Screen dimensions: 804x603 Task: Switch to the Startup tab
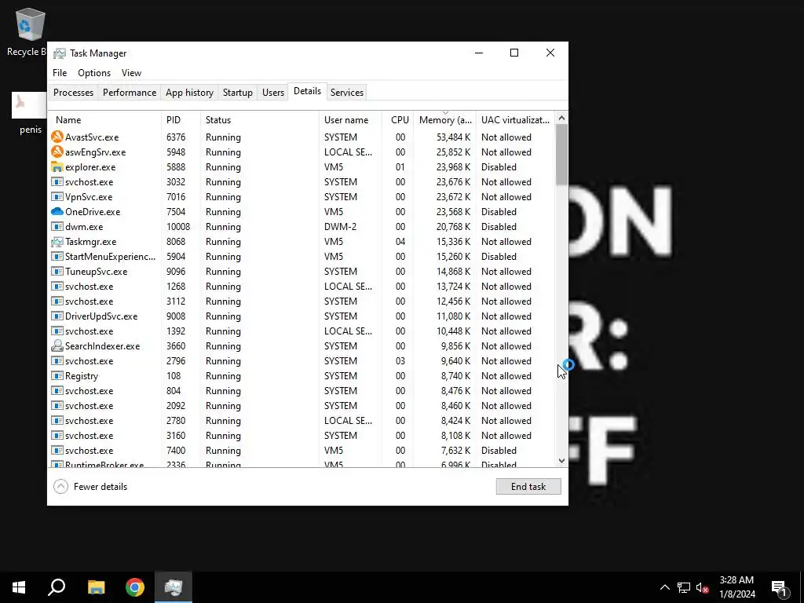click(x=237, y=93)
